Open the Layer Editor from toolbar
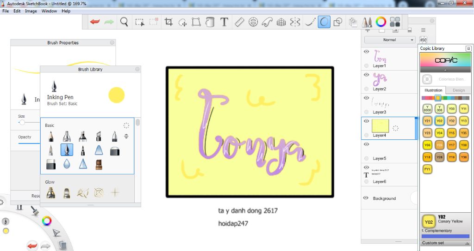The width and height of the screenshot is (474, 251). [353, 22]
